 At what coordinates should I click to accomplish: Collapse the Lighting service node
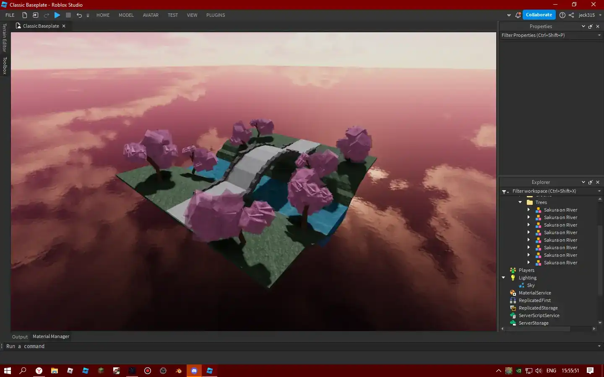(x=503, y=278)
